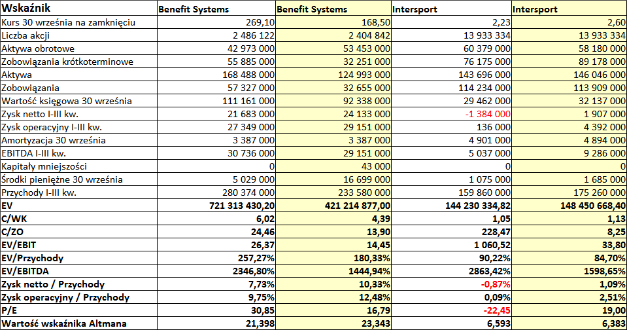The height and width of the screenshot is (330, 627).
Task: Select the red value -1 384 000
Action: (452, 114)
